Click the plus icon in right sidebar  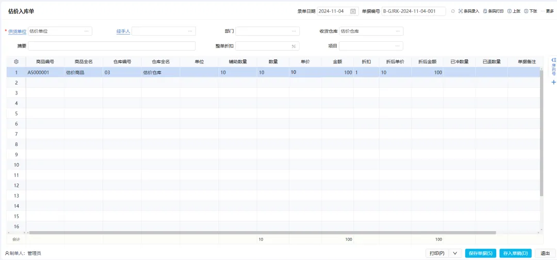(x=554, y=82)
